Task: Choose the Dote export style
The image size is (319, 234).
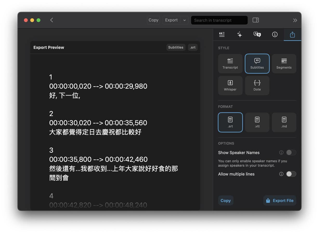Action: point(257,86)
